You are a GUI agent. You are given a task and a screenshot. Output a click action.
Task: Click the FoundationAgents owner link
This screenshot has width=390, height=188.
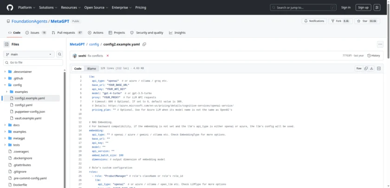(29, 21)
